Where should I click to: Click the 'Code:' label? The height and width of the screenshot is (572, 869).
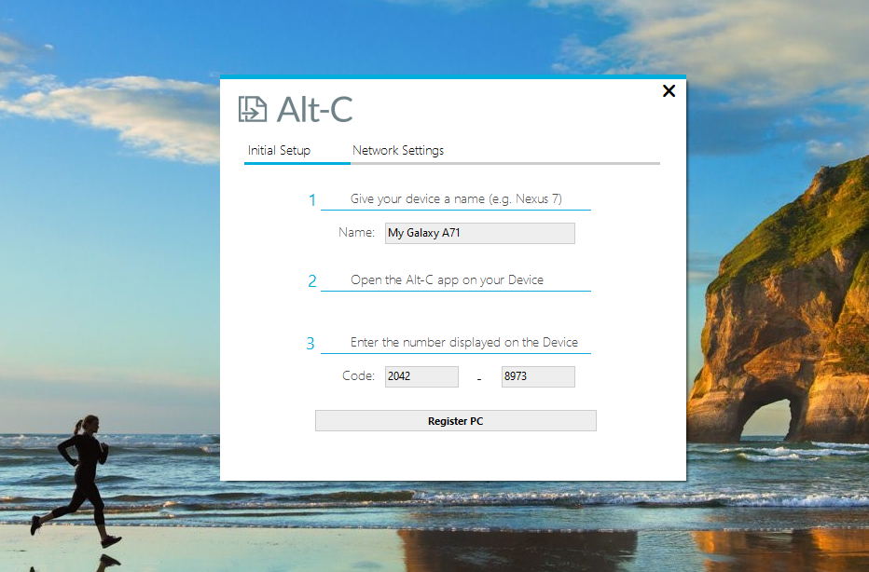point(358,375)
